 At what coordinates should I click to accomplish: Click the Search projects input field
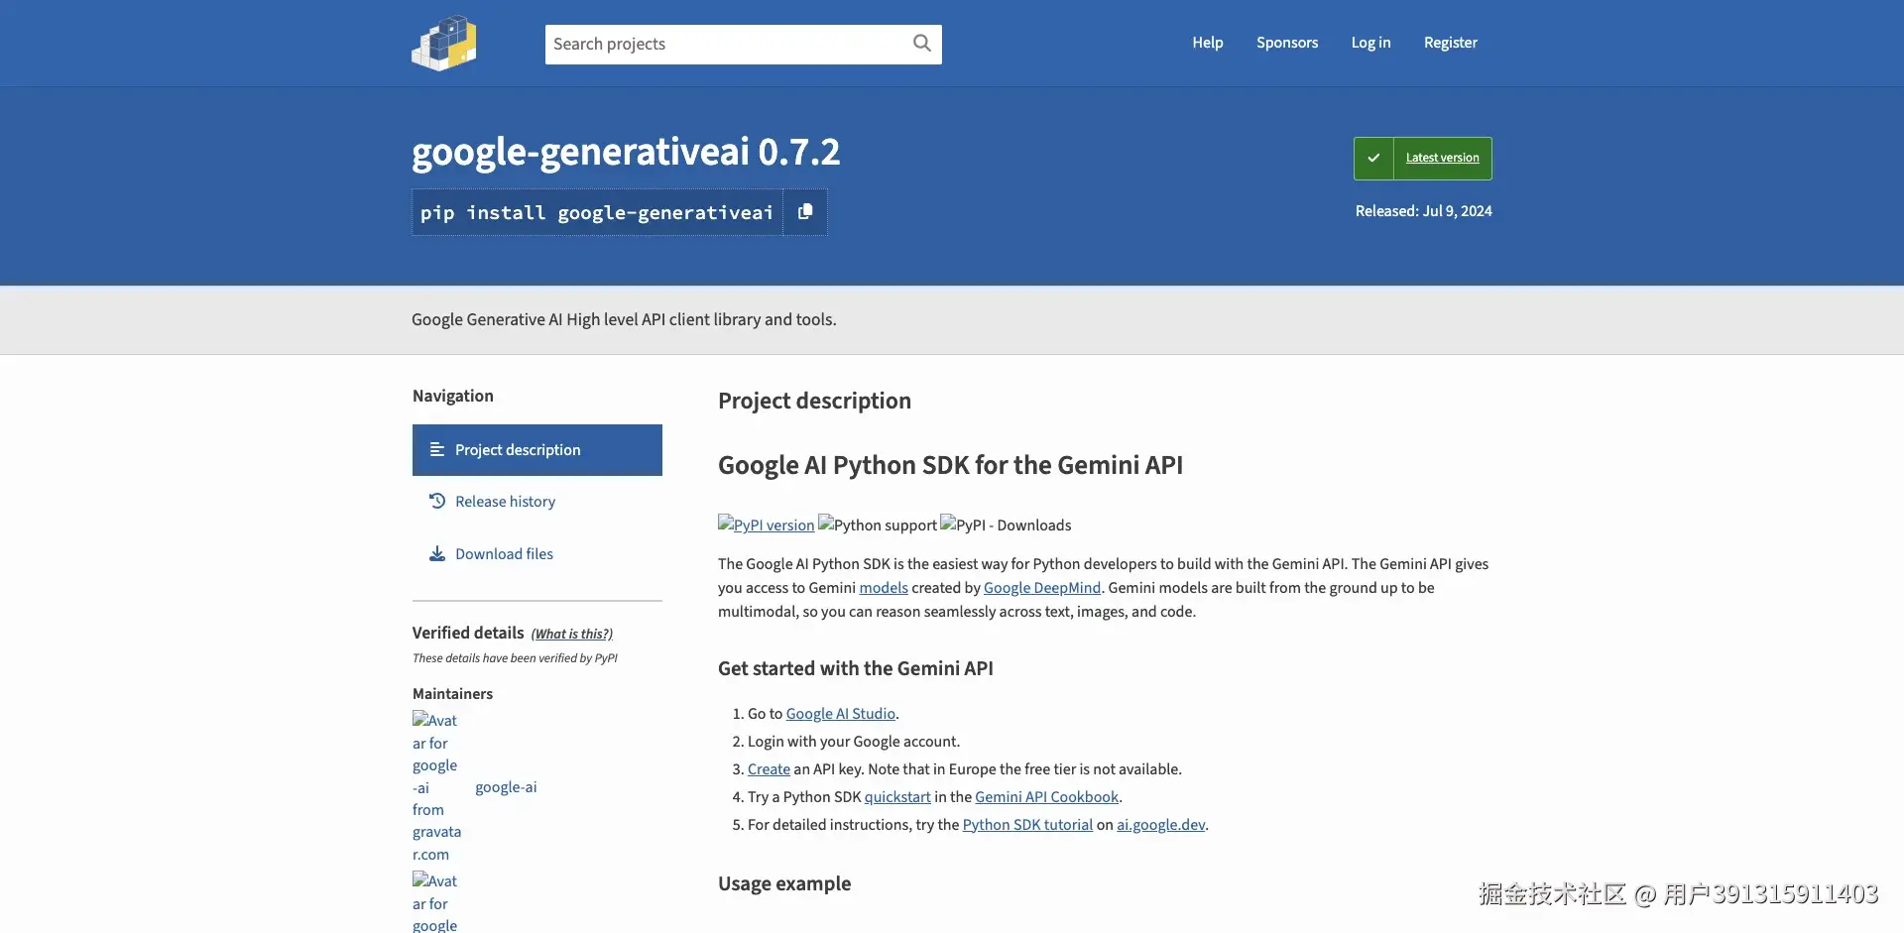(x=724, y=44)
